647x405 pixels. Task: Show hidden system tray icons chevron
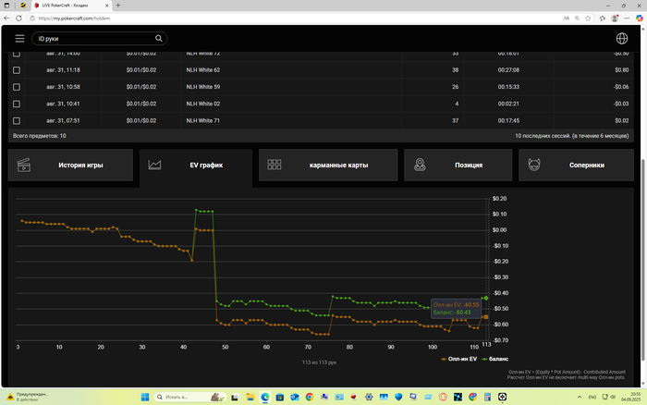point(580,398)
